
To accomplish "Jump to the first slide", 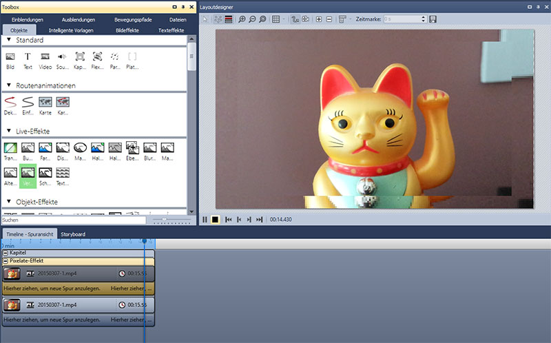I will 229,220.
